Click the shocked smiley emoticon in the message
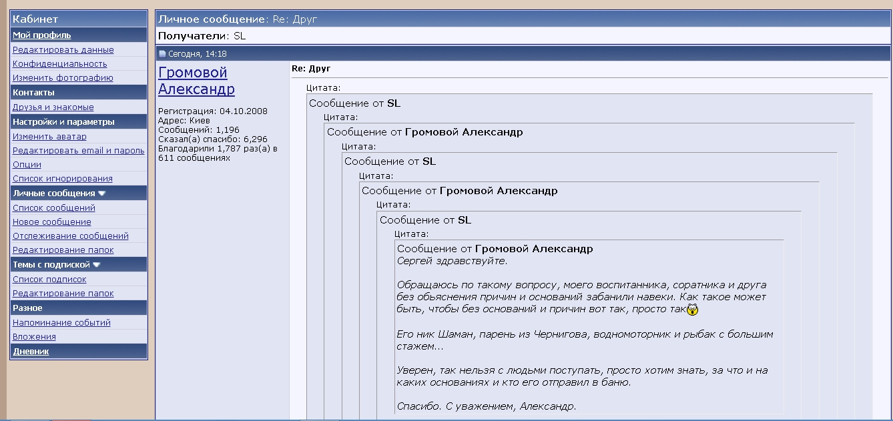The image size is (893, 421). pyautogui.click(x=692, y=310)
